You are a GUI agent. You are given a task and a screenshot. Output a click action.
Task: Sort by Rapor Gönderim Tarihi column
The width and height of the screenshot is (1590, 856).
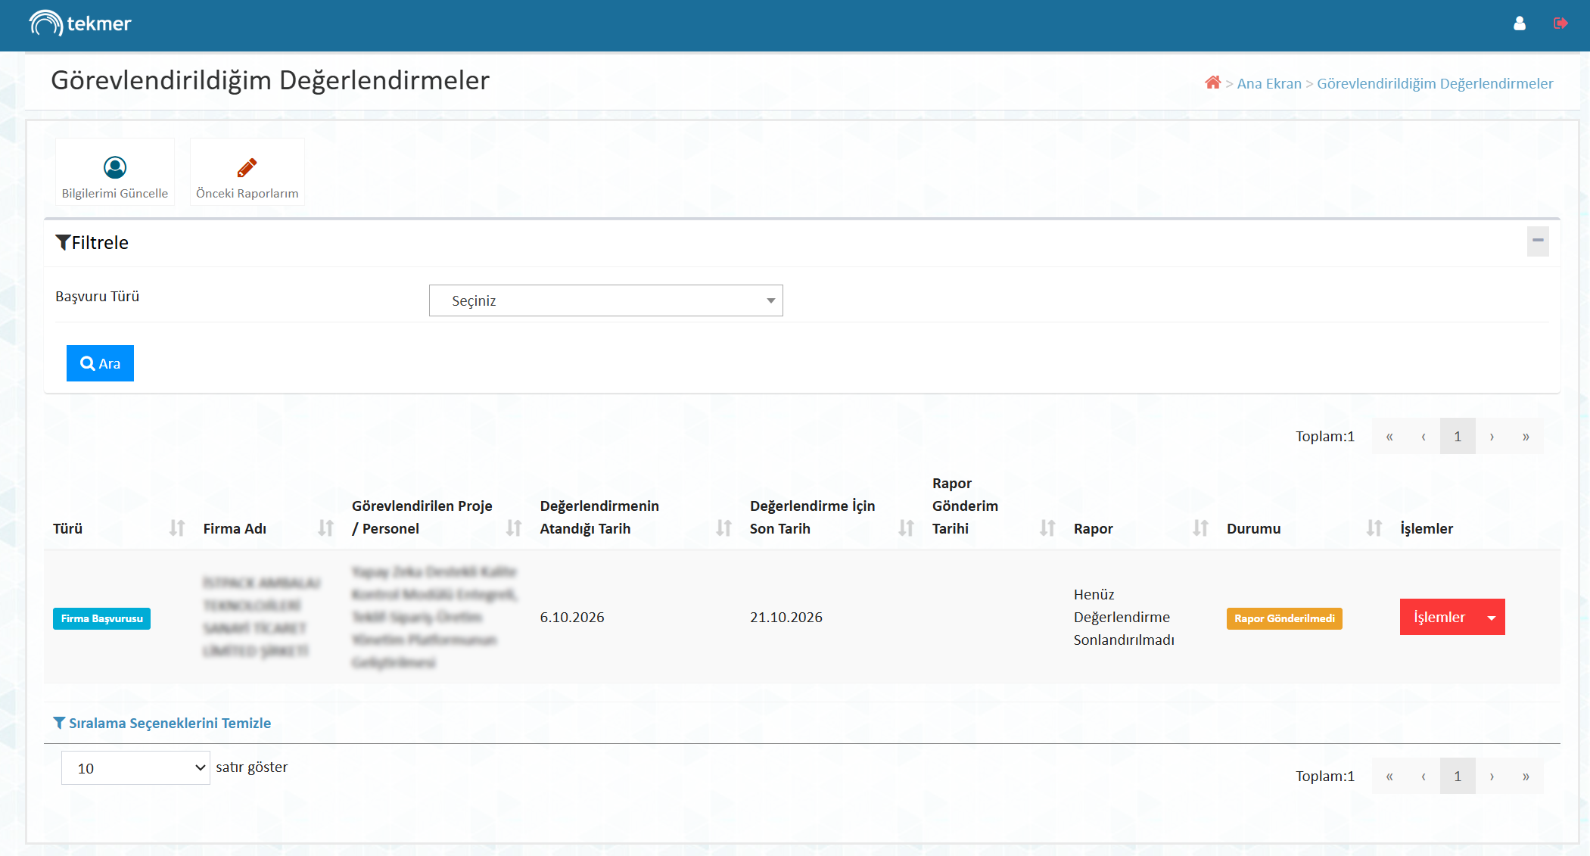tap(1047, 528)
